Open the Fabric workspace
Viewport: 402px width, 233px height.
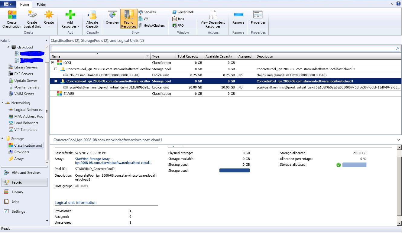pyautogui.click(x=24, y=182)
